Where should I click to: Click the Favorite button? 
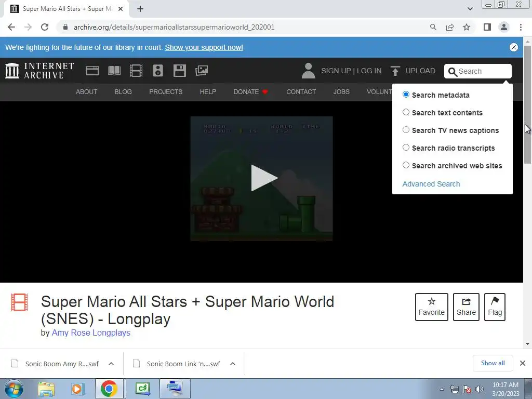(x=432, y=307)
